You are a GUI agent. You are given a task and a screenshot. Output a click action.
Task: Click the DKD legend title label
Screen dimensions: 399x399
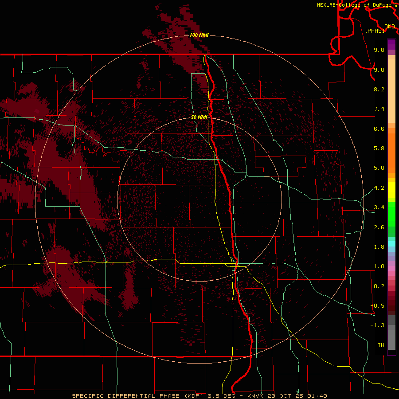pyautogui.click(x=390, y=26)
